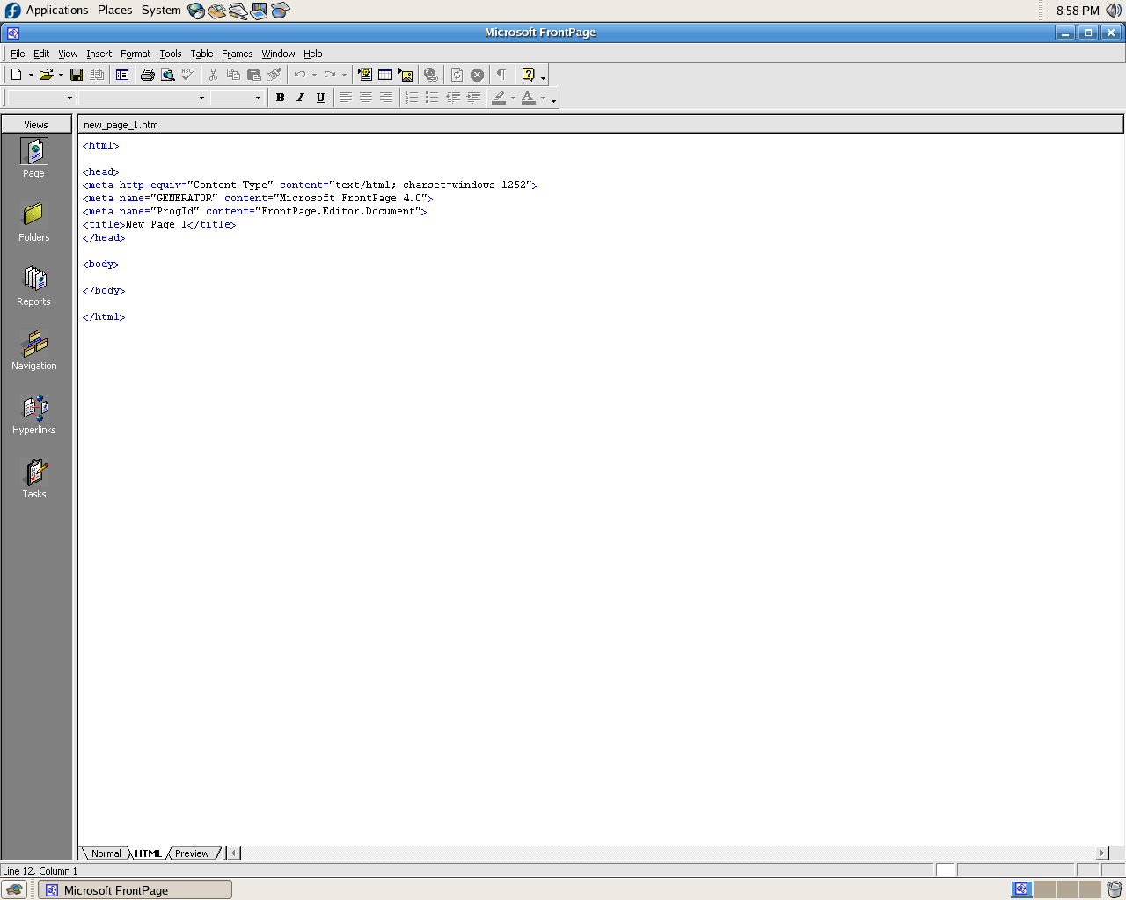Toggle bold formatting
Screen dimensions: 1126x900
(280, 98)
